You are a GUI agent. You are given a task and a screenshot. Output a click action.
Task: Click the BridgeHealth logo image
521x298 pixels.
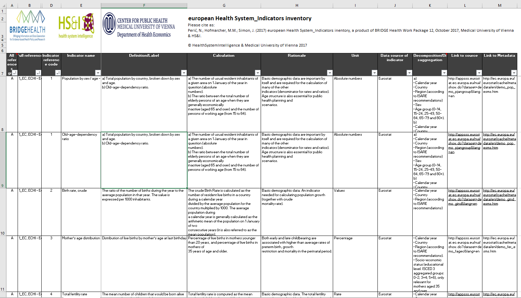coord(27,26)
